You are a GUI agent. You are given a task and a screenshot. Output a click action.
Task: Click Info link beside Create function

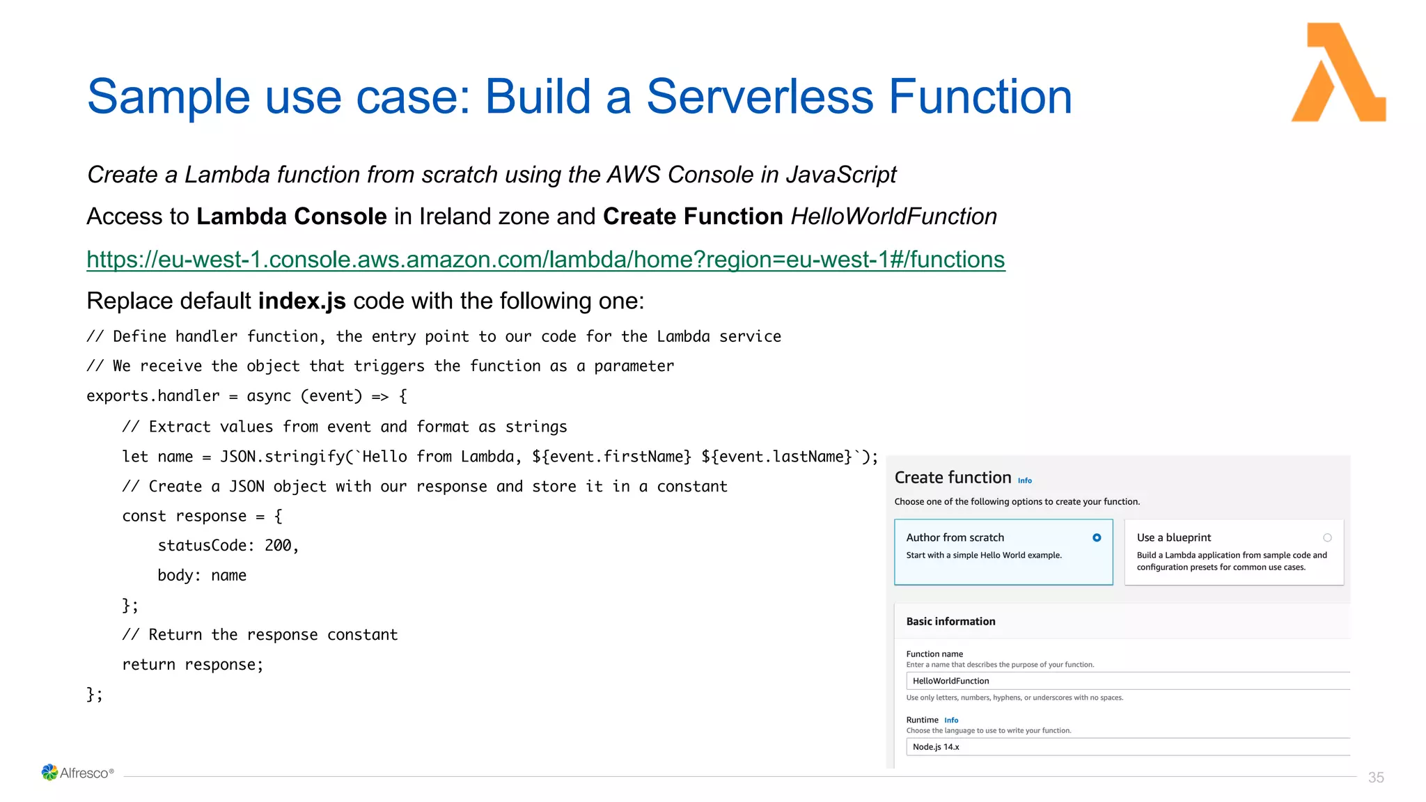(1025, 480)
